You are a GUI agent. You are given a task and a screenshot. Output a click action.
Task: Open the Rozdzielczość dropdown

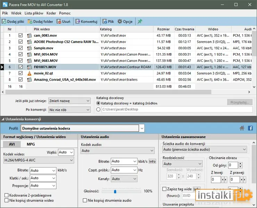pyautogui.click(x=183, y=164)
